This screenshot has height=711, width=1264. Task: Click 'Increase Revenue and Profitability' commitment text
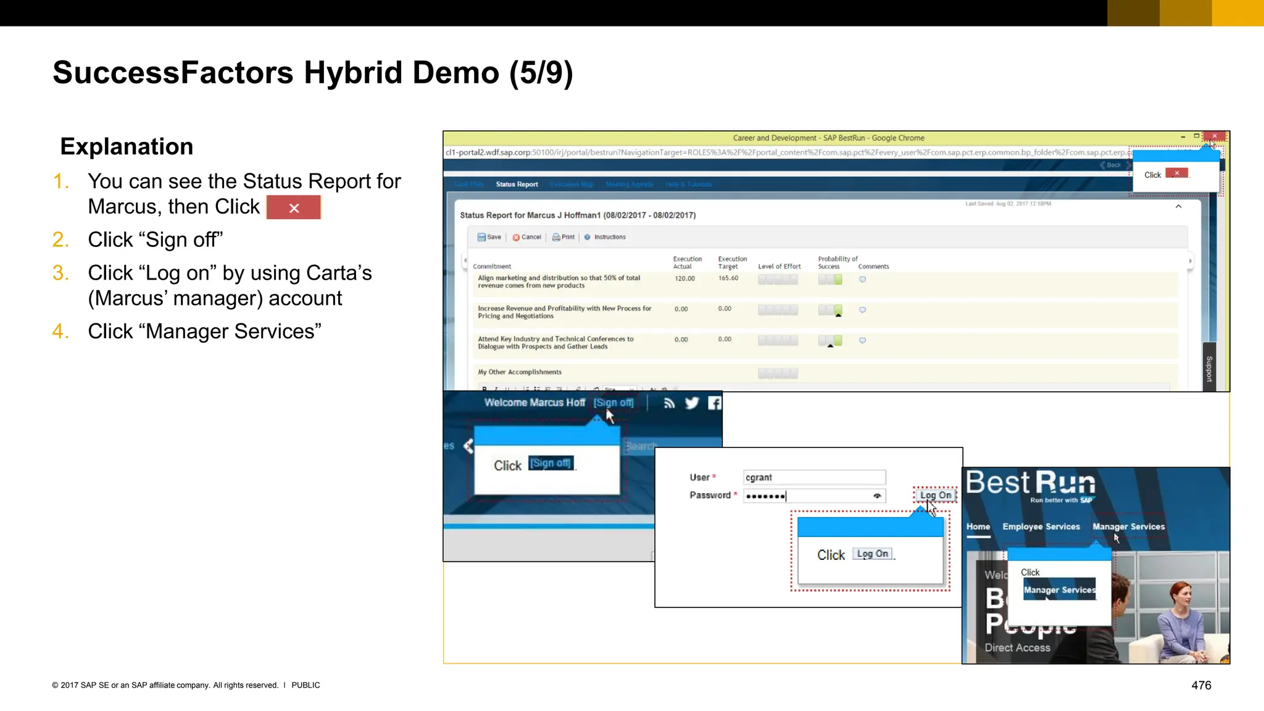tap(564, 312)
